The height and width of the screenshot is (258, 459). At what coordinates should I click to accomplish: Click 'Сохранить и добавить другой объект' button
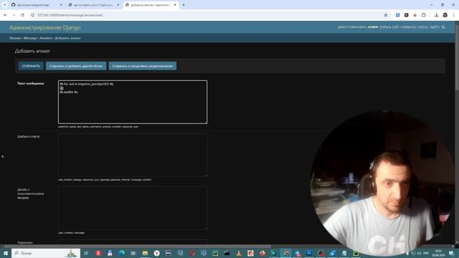click(76, 66)
